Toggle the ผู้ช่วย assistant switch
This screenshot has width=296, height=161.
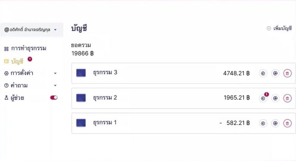coord(54,98)
